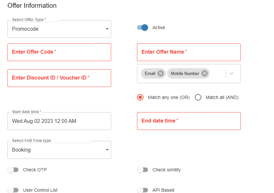Remove the Email chip with its X icon

click(161, 73)
